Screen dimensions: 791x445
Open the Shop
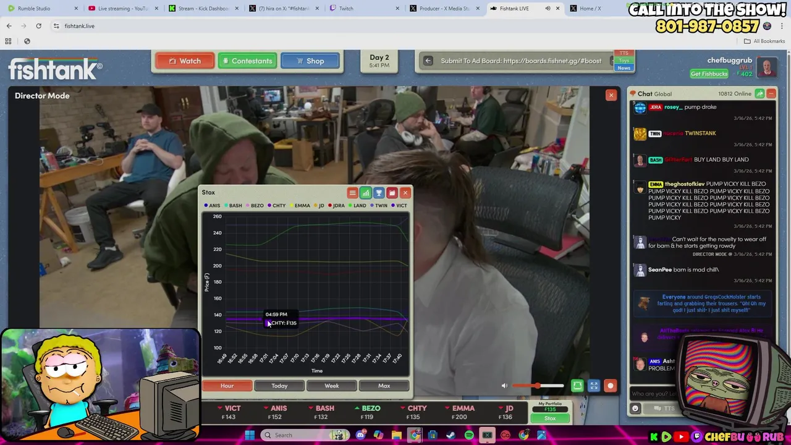(310, 61)
